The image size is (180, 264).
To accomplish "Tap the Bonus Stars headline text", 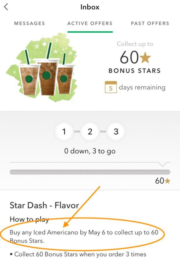I will tap(135, 71).
